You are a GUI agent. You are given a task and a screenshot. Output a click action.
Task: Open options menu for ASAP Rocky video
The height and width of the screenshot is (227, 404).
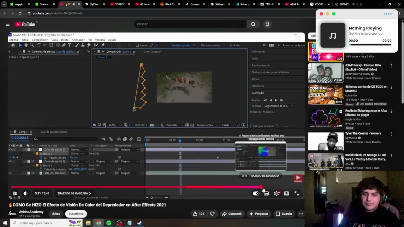(391, 66)
